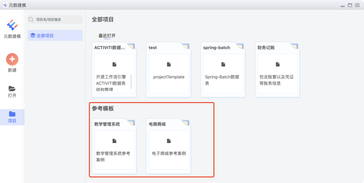Click the file icon in test card

(169, 64)
